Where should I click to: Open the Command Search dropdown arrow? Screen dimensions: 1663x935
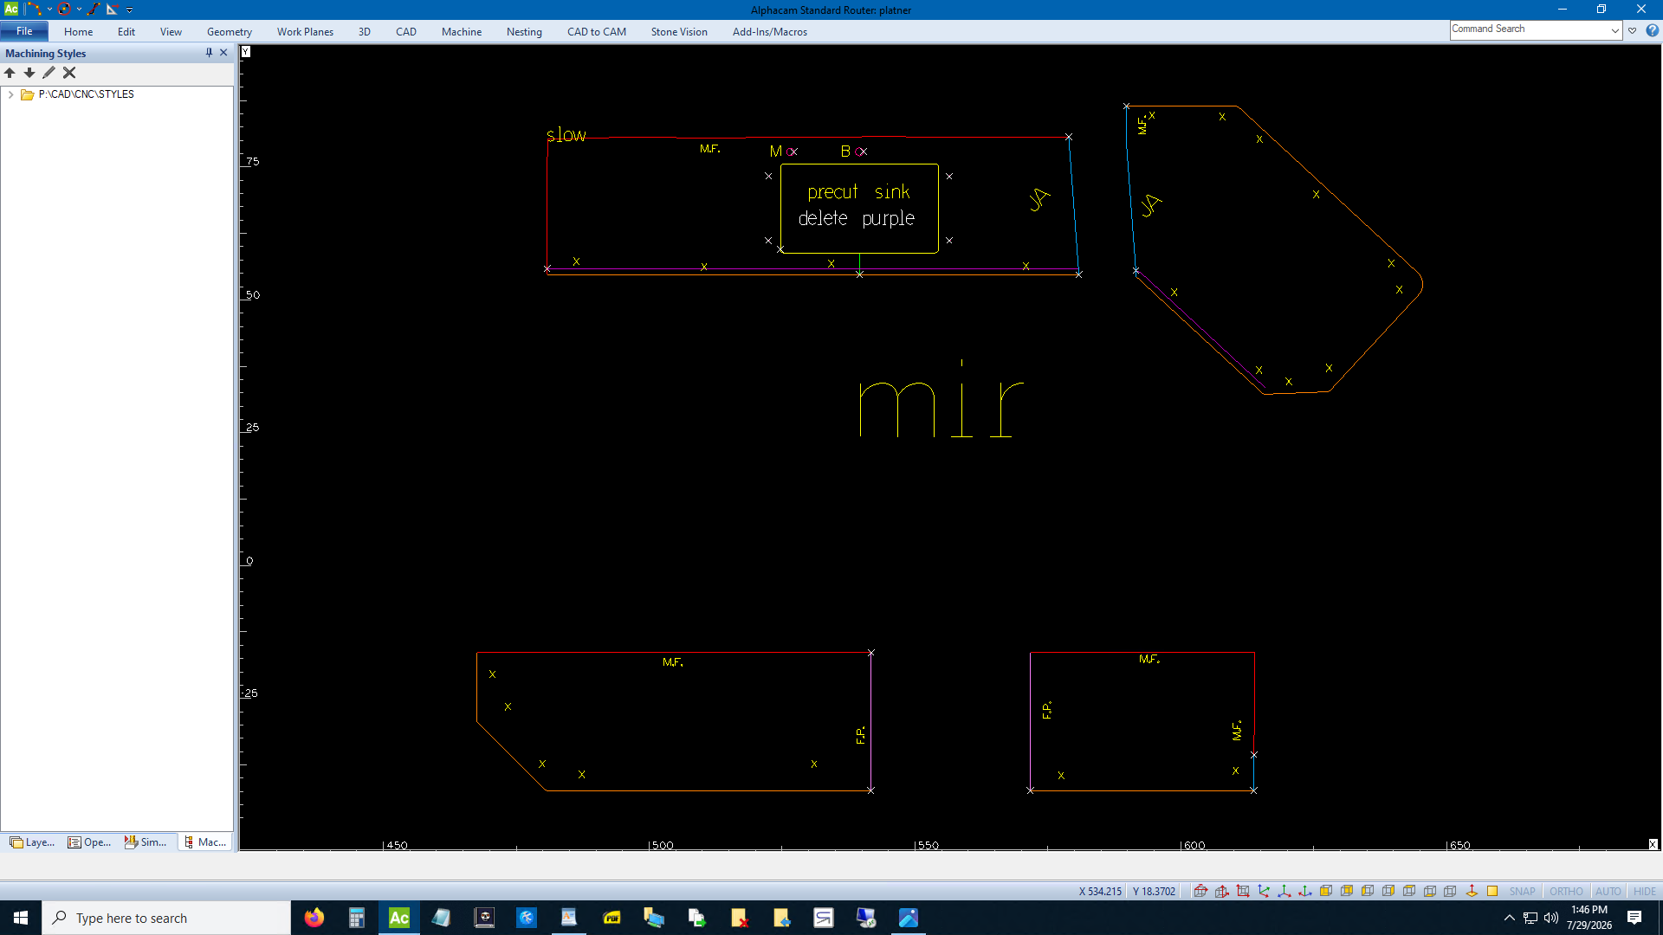point(1615,30)
